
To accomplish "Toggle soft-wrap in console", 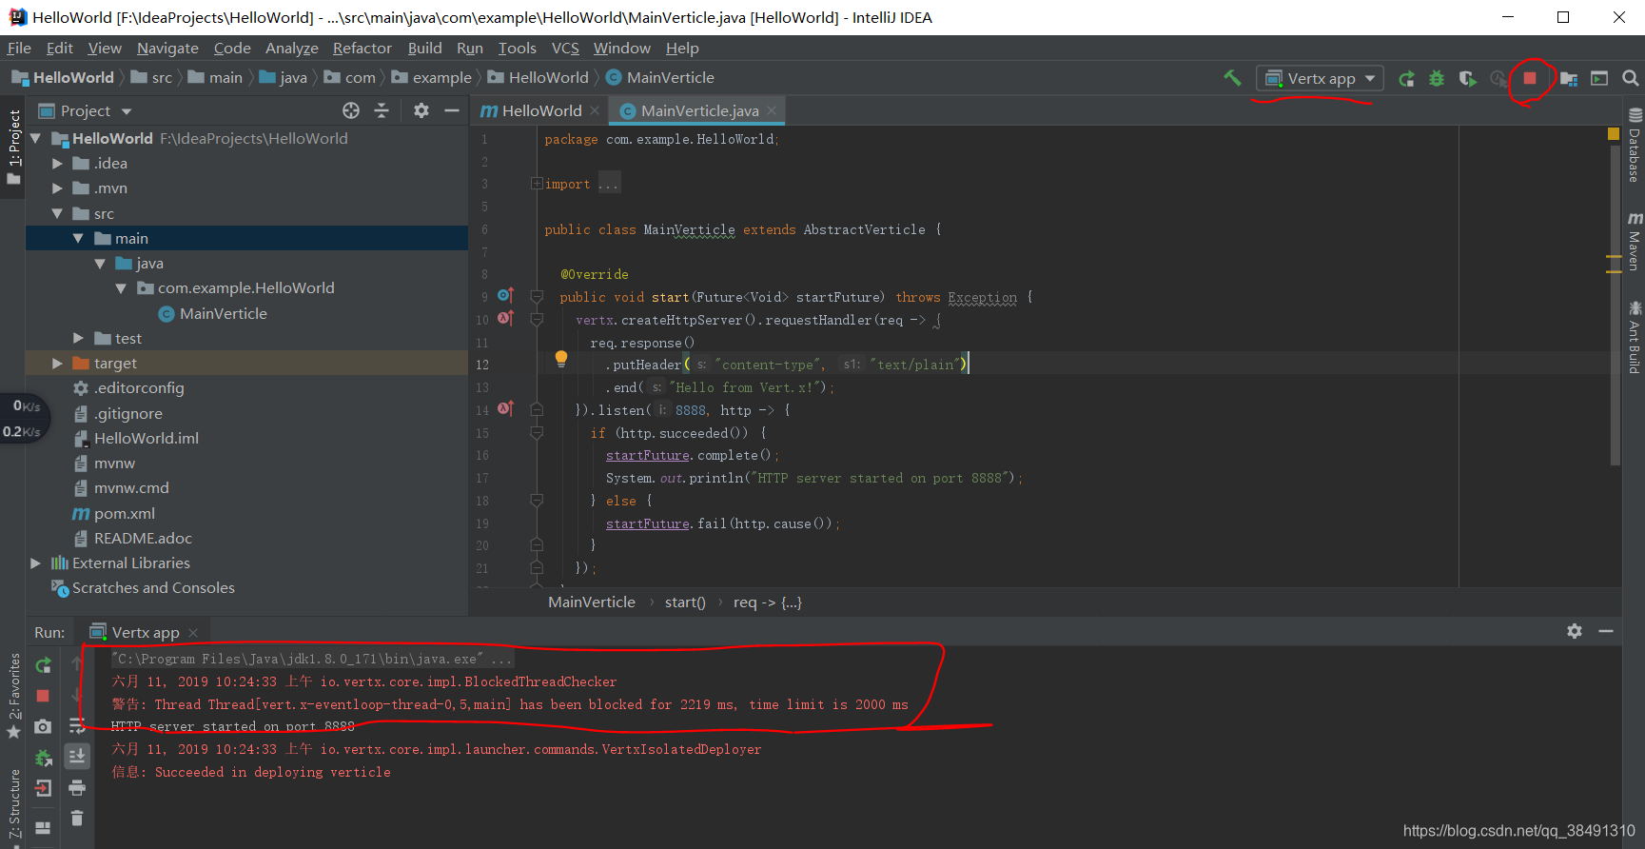I will tap(77, 726).
